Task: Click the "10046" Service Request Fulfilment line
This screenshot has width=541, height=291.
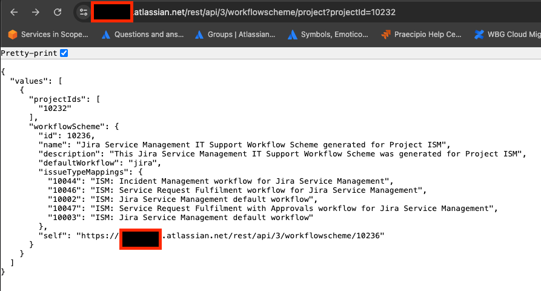Action: [237, 190]
